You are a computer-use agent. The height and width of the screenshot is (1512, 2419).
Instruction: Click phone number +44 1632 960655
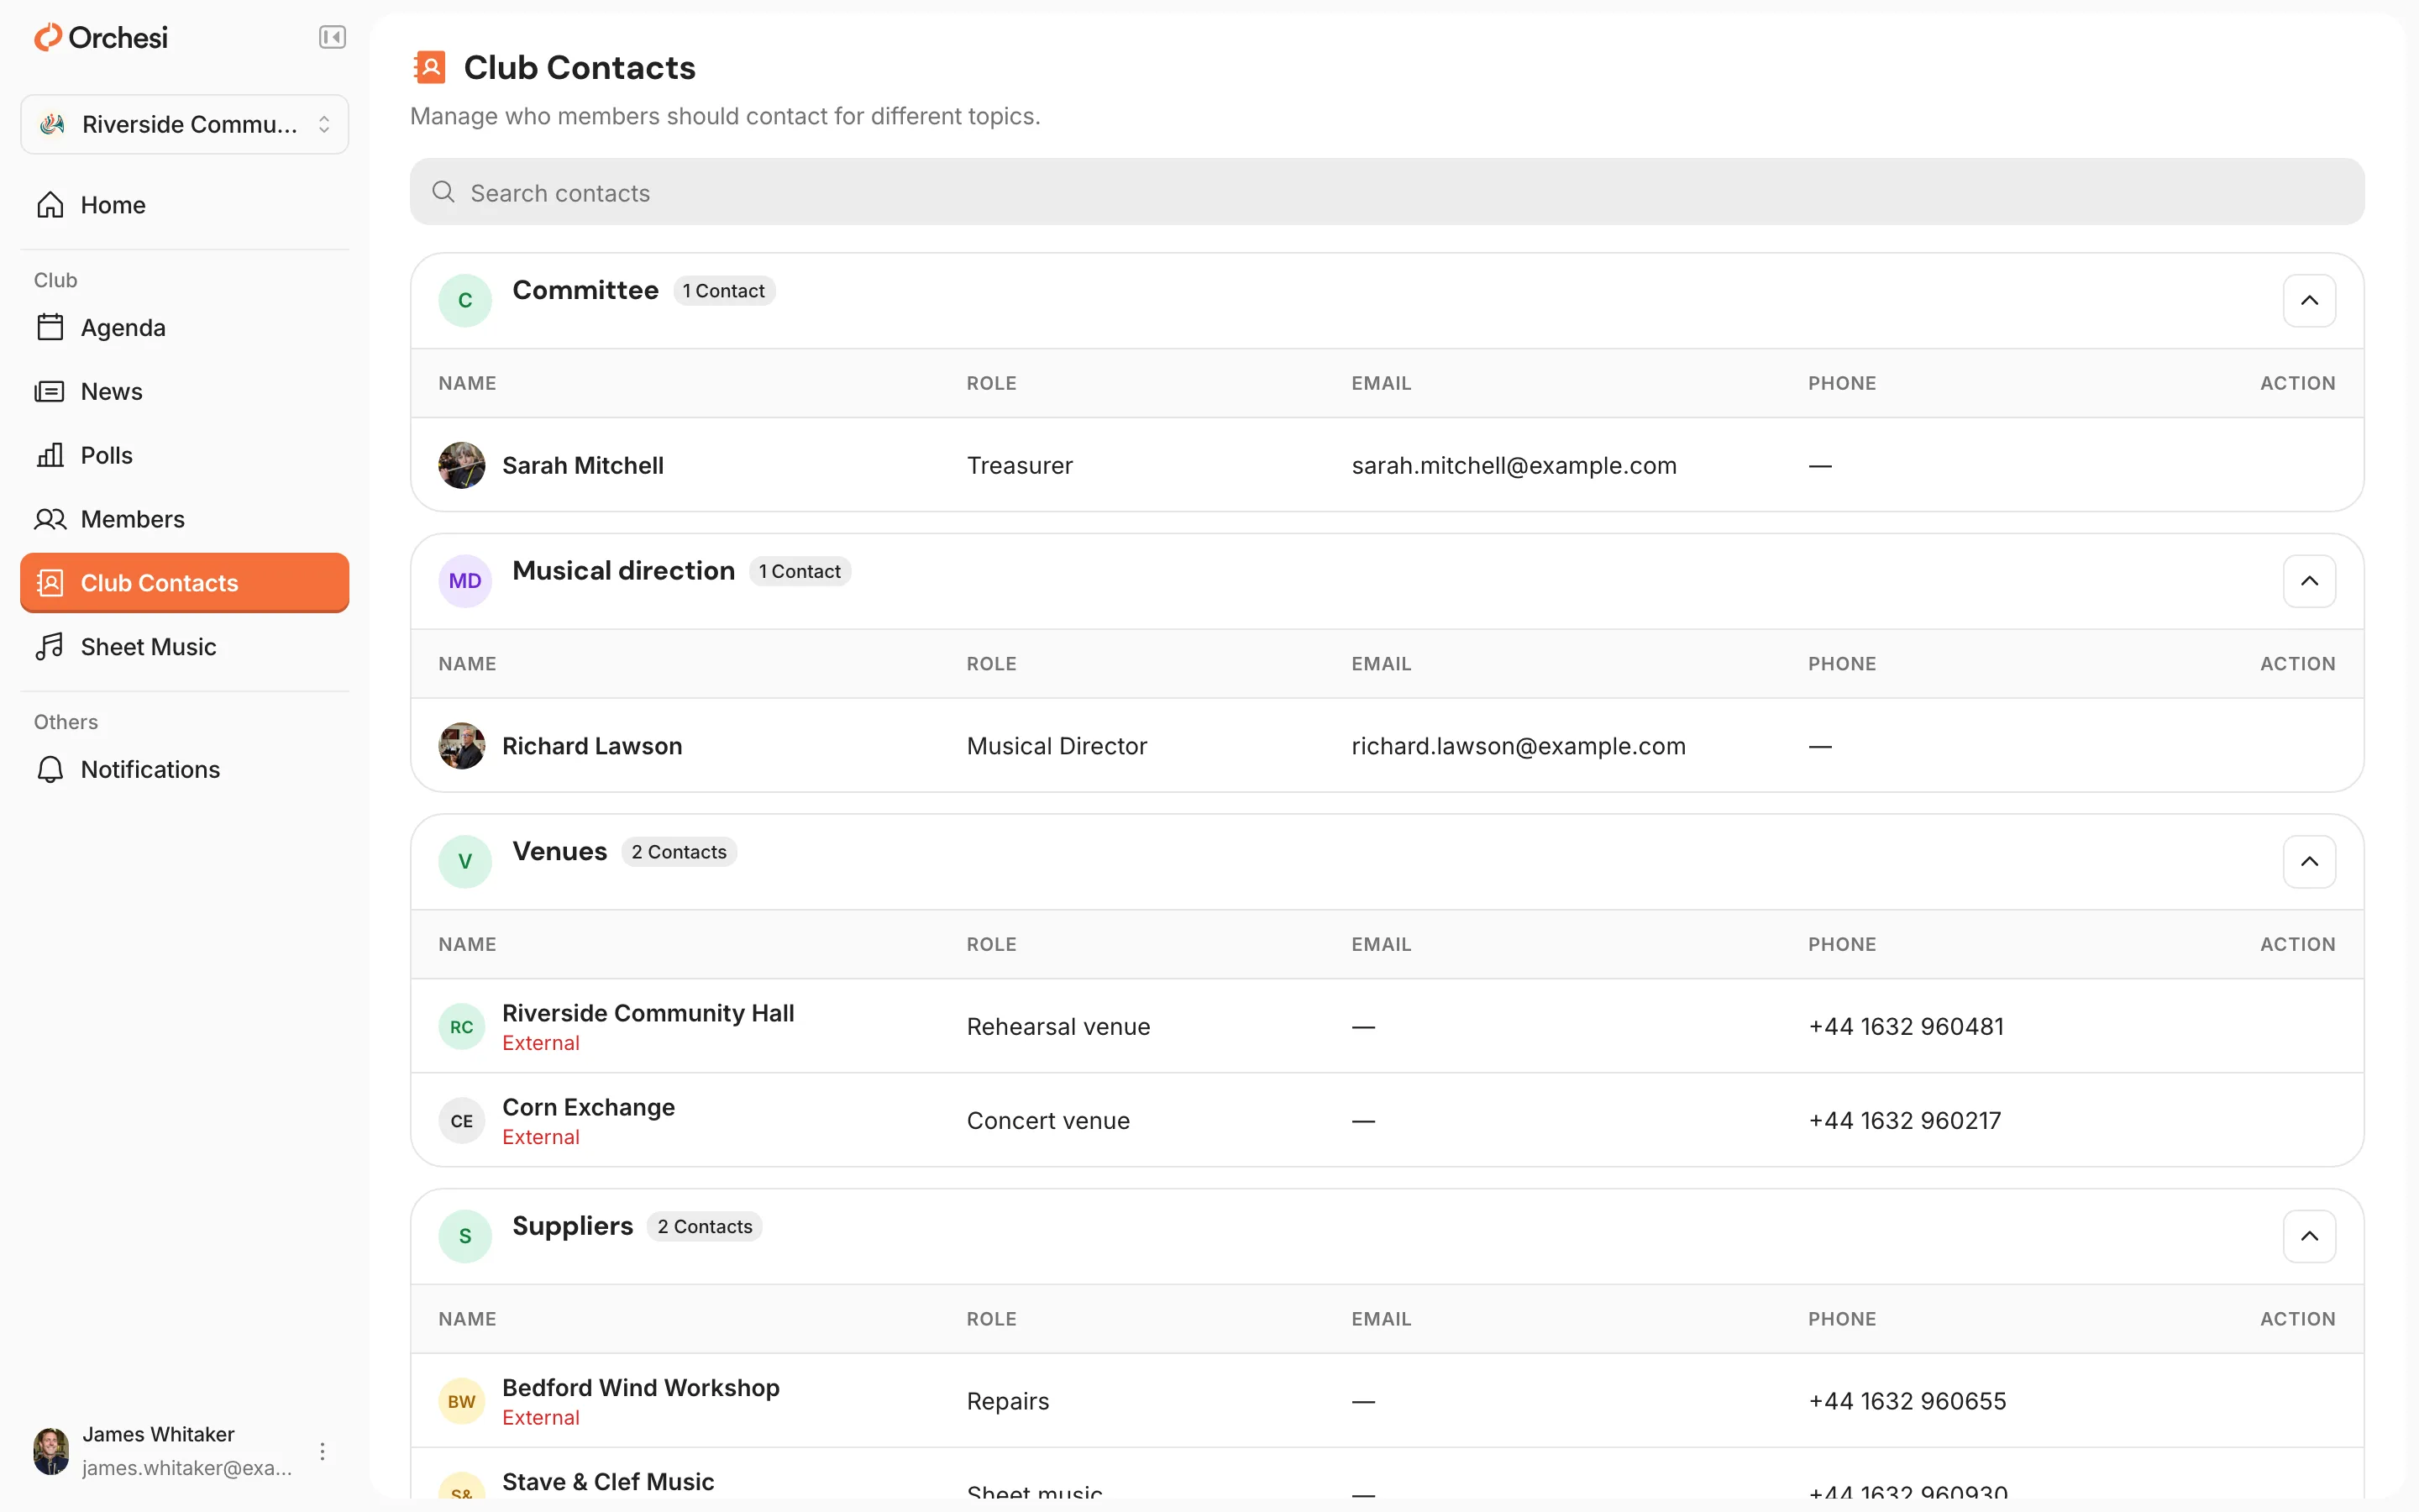1907,1402
